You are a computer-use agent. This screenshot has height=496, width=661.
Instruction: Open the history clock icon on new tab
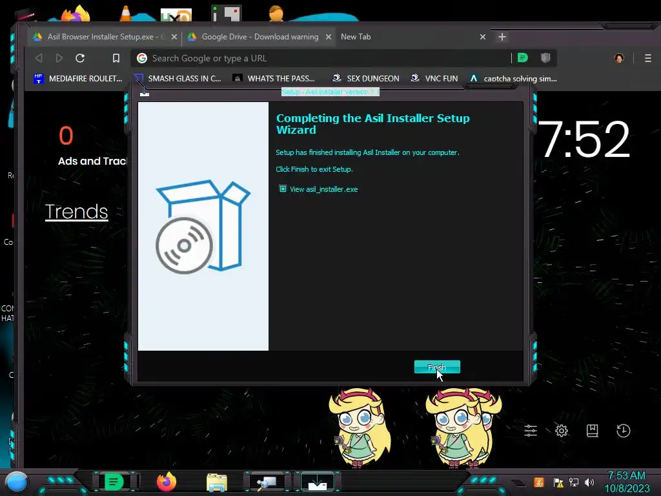624,431
